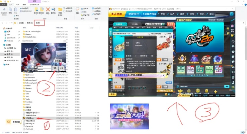Tick the first checkbox above garage car list
The height and width of the screenshot is (134, 247).
tap(149, 33)
